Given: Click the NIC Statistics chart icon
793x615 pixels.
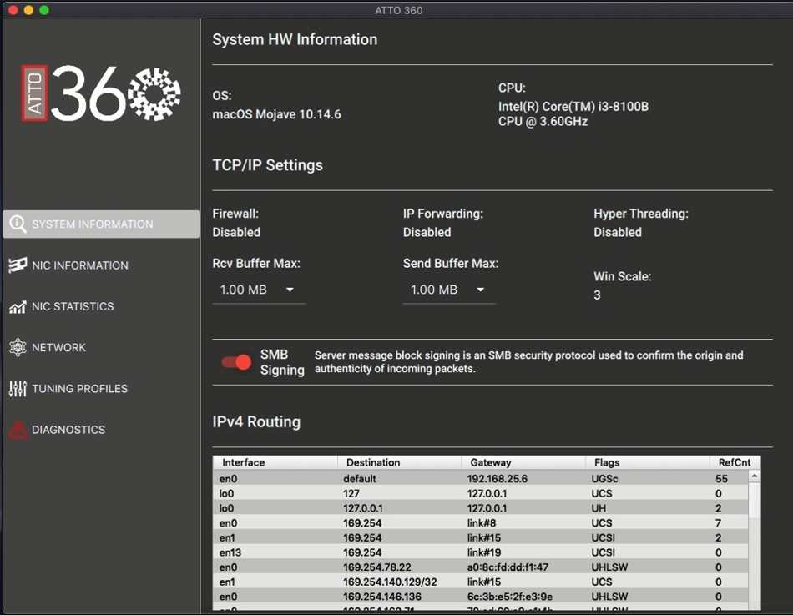Looking at the screenshot, I should click(x=18, y=306).
